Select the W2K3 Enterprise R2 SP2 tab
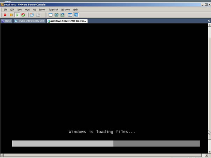This screenshot has width=211, height=158. 29,21
